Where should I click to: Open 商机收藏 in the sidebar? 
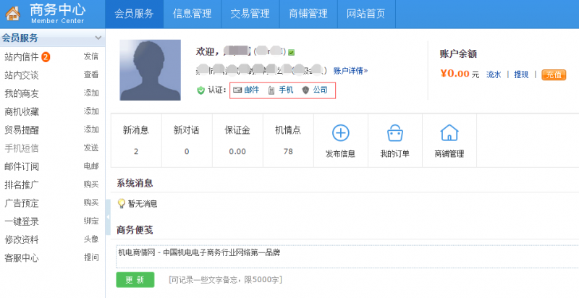click(22, 111)
